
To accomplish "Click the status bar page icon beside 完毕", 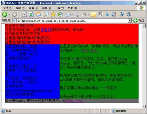I will point(3,111).
